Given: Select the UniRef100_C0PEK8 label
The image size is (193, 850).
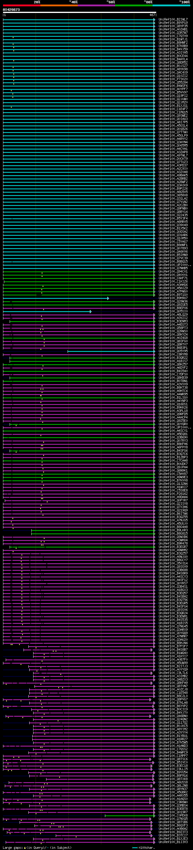Looking at the screenshot, I should (x=173, y=815).
